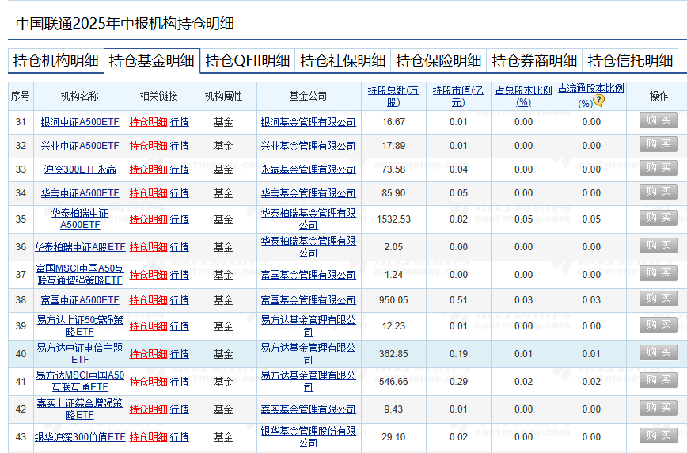Screen dimensions: 687x453
Task: Open 易方达MSCI中国A50互联互通ETF link
Action: (80, 381)
